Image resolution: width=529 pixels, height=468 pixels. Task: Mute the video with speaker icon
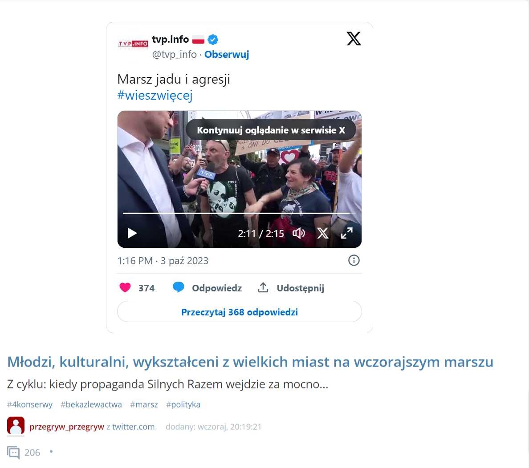point(299,233)
